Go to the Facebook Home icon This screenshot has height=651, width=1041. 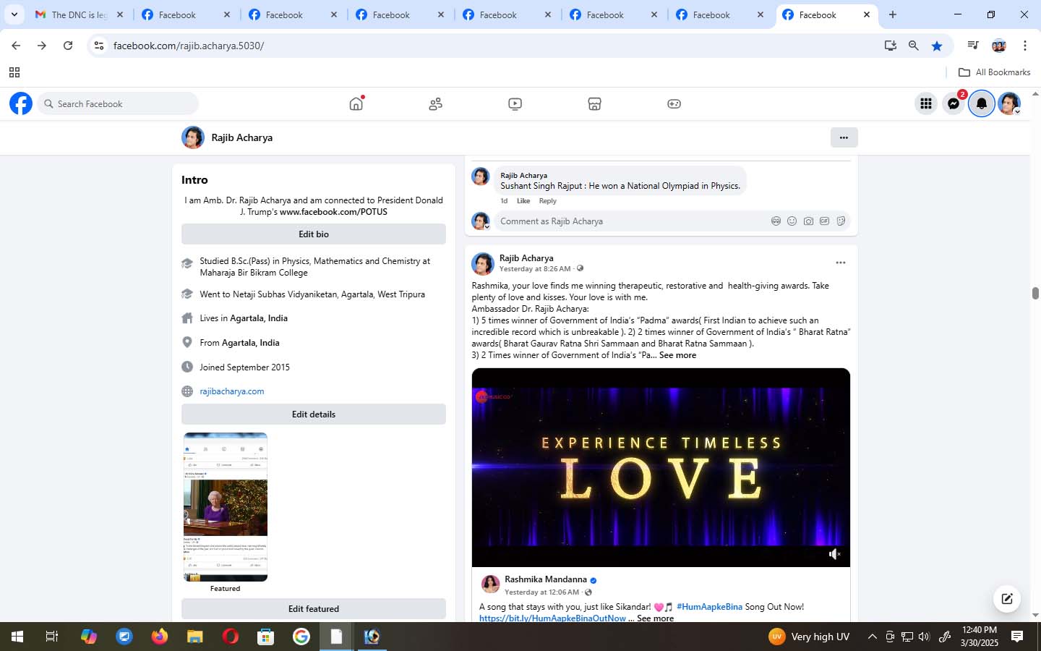click(x=356, y=103)
